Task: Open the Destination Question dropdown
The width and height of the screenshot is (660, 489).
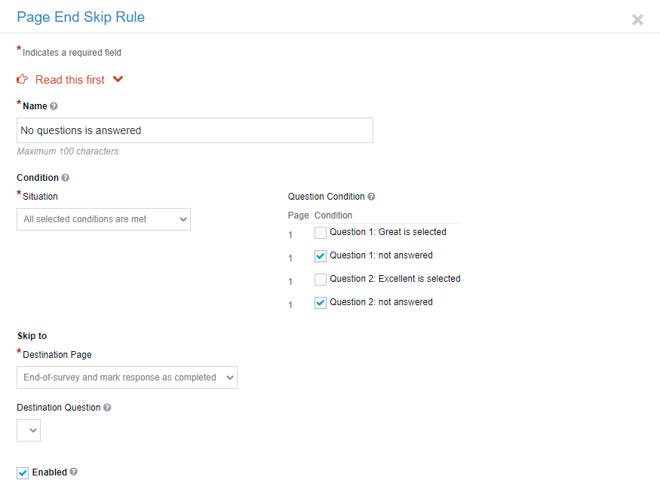Action: point(29,430)
